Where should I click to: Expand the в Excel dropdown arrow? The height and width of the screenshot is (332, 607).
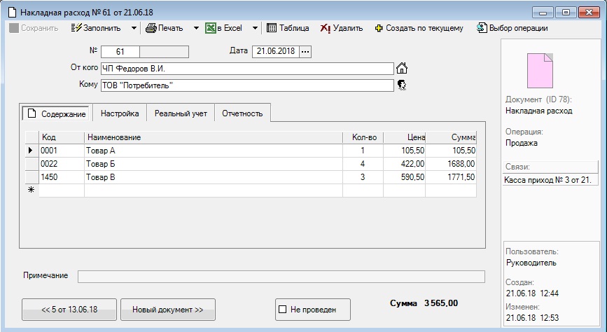point(255,29)
